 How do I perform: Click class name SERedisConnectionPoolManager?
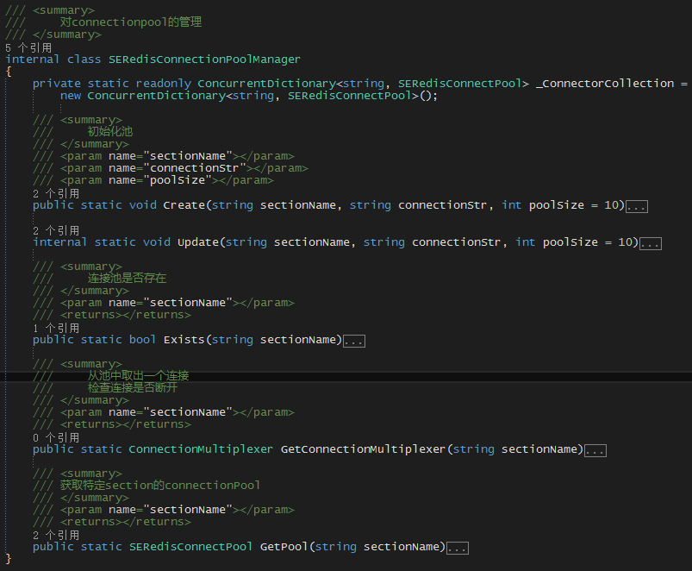click(x=204, y=60)
